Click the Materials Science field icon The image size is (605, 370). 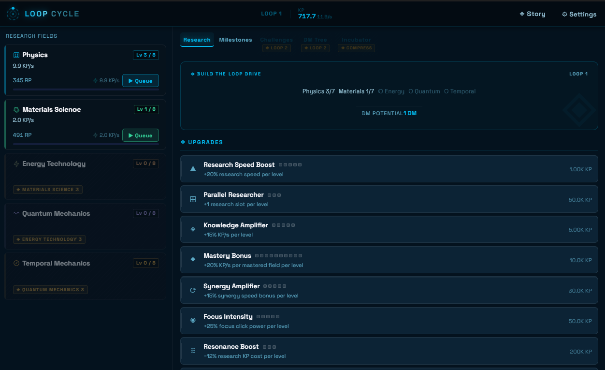pos(16,110)
